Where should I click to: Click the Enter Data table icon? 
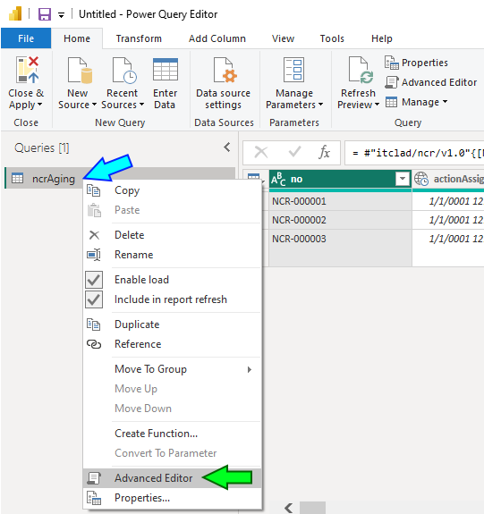pyautogui.click(x=166, y=69)
